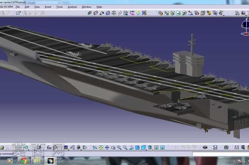Click the Capture camera icon
249x165 pixels.
205,147
